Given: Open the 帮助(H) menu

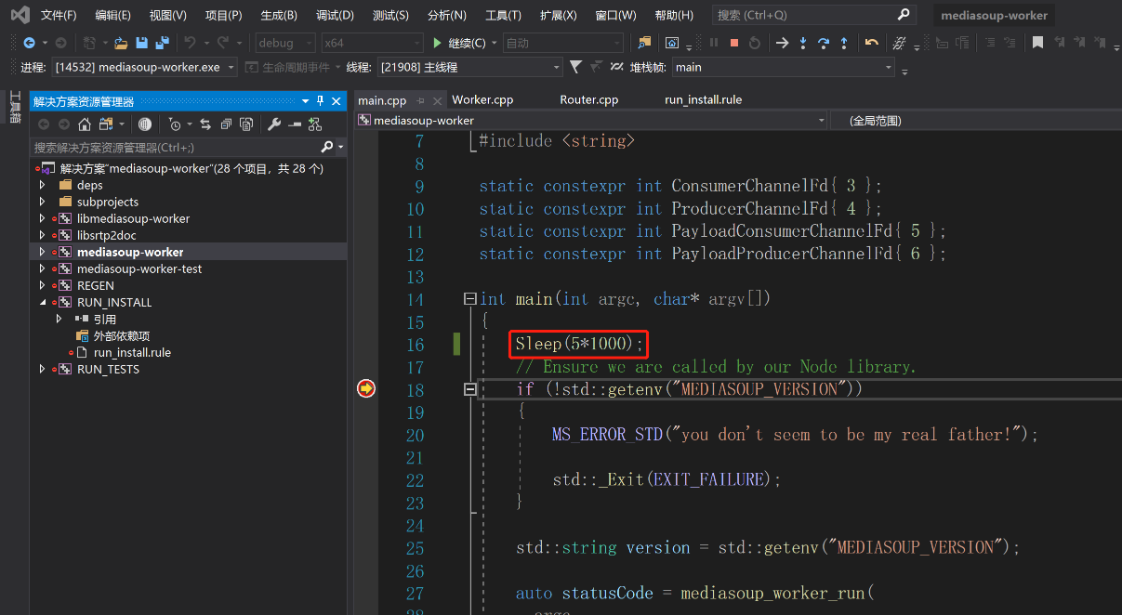Looking at the screenshot, I should pos(674,16).
